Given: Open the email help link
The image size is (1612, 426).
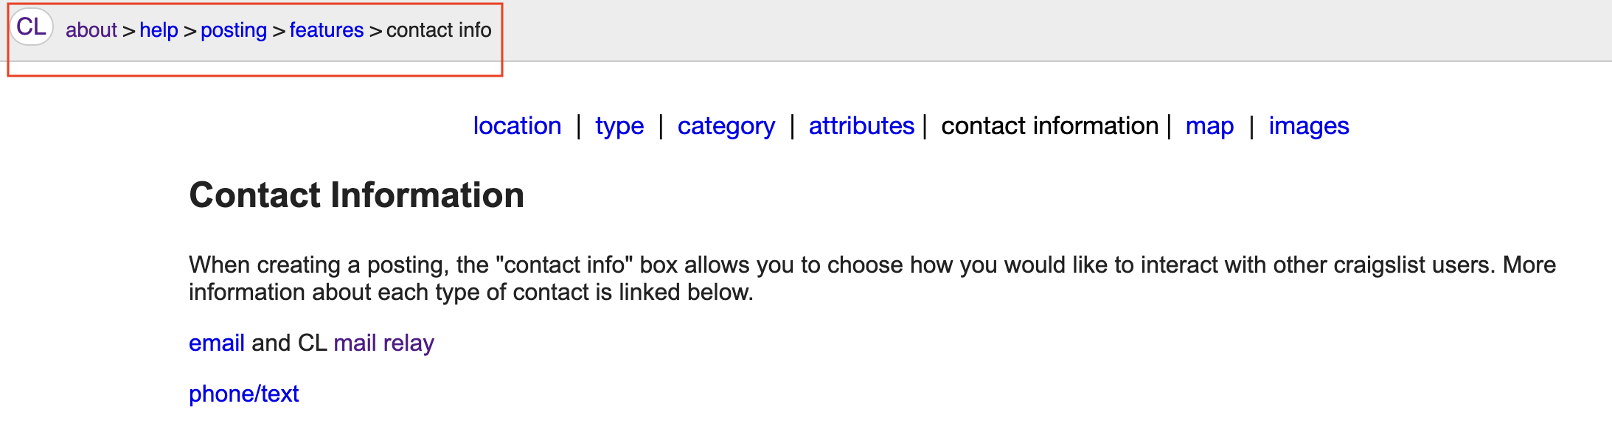Looking at the screenshot, I should point(216,343).
